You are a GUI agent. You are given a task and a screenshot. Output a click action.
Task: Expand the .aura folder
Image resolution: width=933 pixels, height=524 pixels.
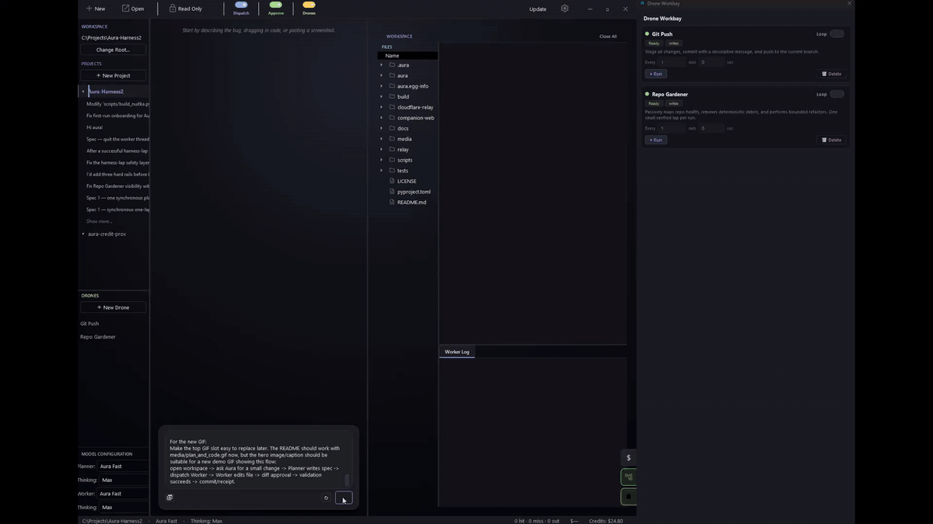coord(382,65)
